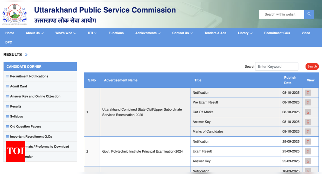Screen dimensions: 322x174
Task: Open Old Question Papers sidebar link
Action: pyautogui.click(x=26, y=127)
